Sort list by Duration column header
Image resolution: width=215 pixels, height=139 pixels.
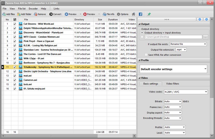pos(113,20)
